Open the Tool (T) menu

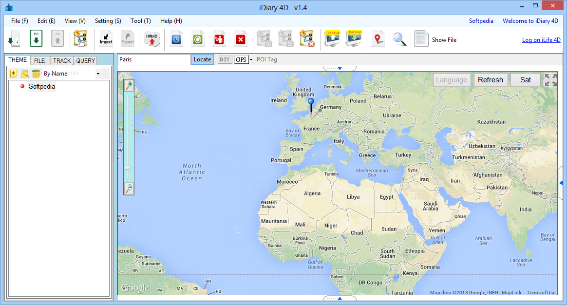tap(141, 21)
